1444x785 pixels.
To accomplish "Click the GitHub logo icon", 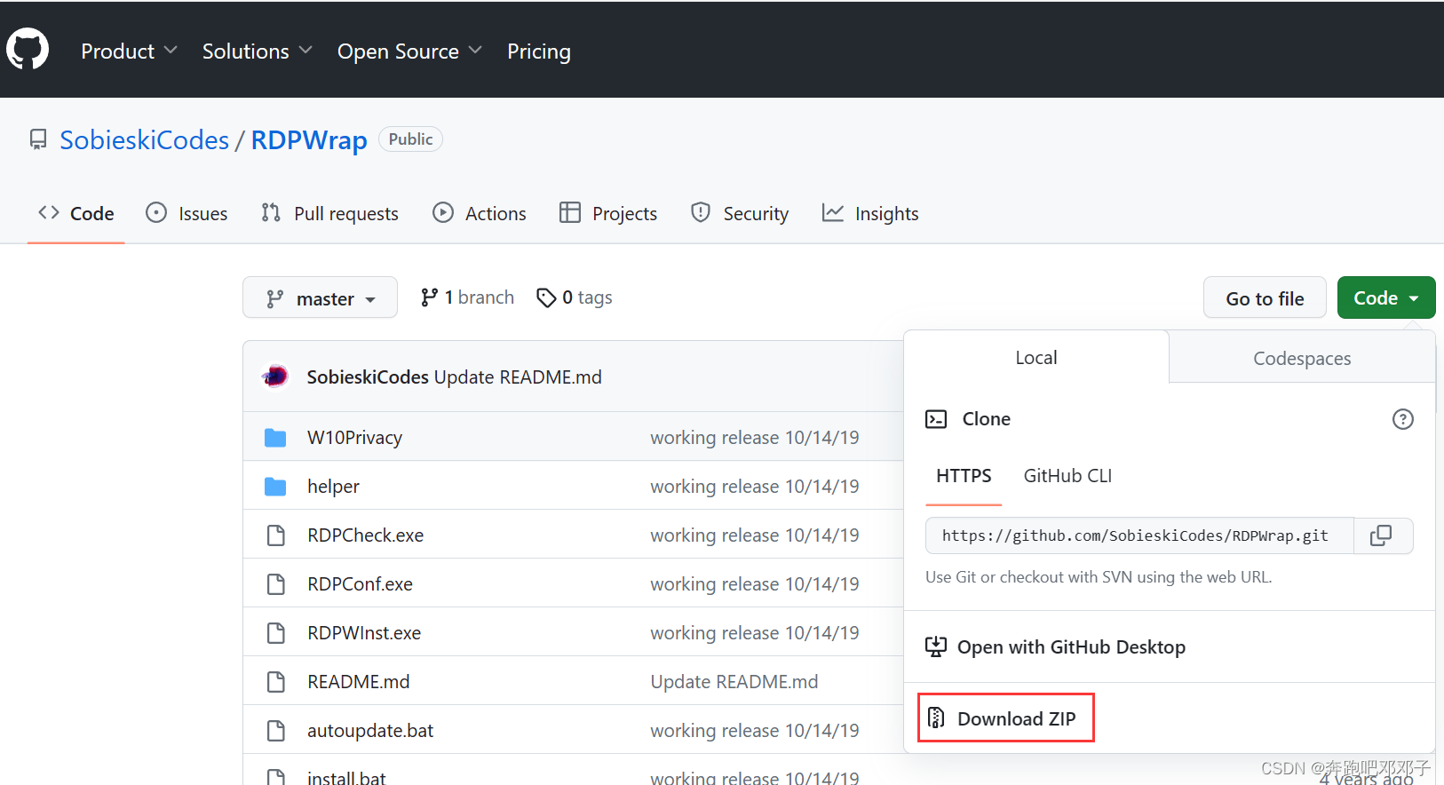I will (x=28, y=49).
